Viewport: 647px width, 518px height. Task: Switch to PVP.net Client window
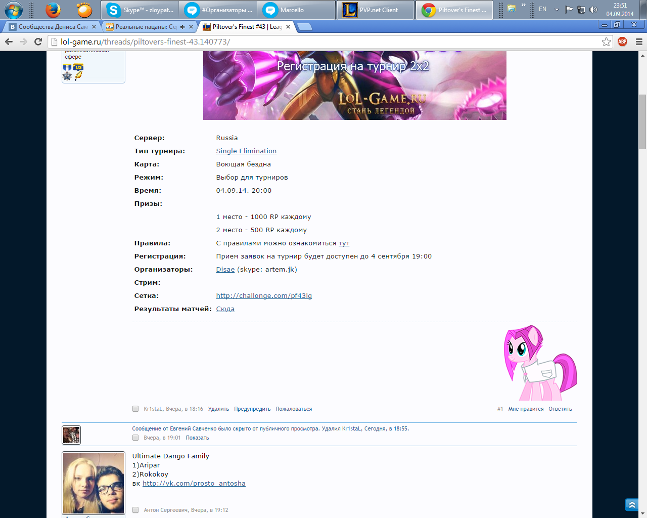tap(376, 10)
